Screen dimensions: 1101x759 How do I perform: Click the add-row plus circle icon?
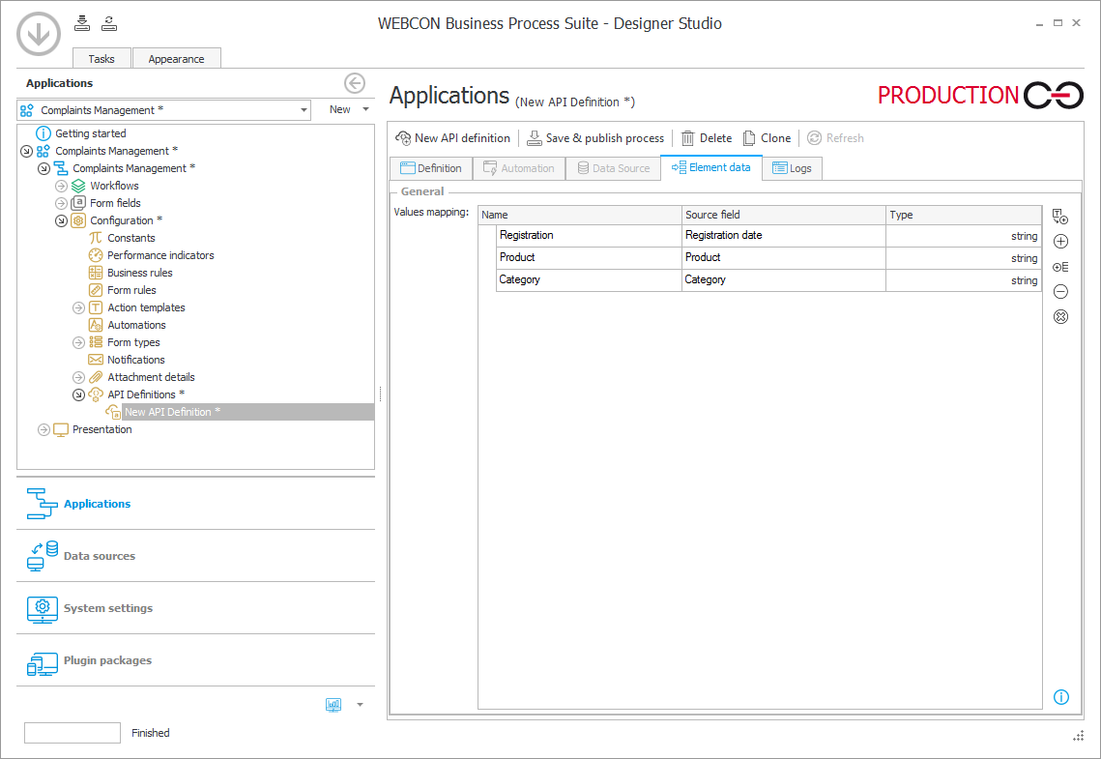[1061, 242]
